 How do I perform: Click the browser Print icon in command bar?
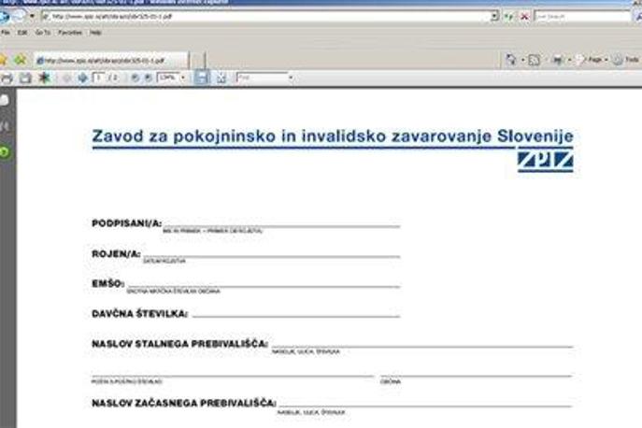558,60
